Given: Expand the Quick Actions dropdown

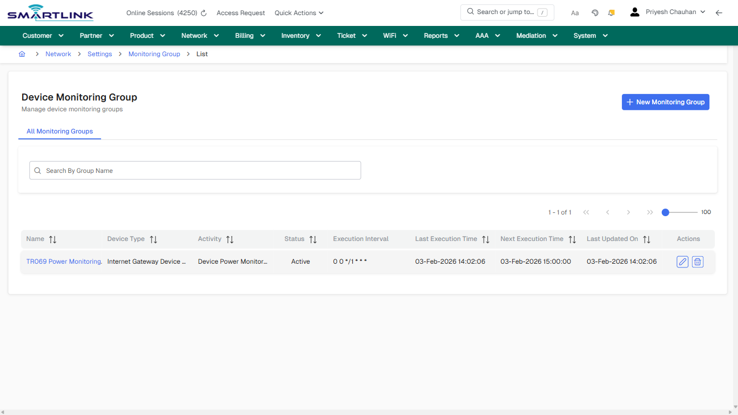Looking at the screenshot, I should point(299,12).
